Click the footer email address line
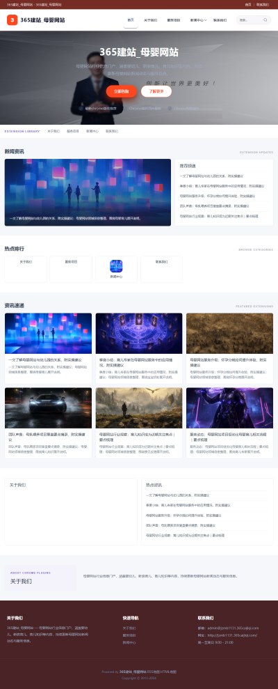This screenshot has height=689, width=278. [228, 628]
